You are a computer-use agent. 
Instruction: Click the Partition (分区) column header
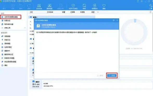31,12
